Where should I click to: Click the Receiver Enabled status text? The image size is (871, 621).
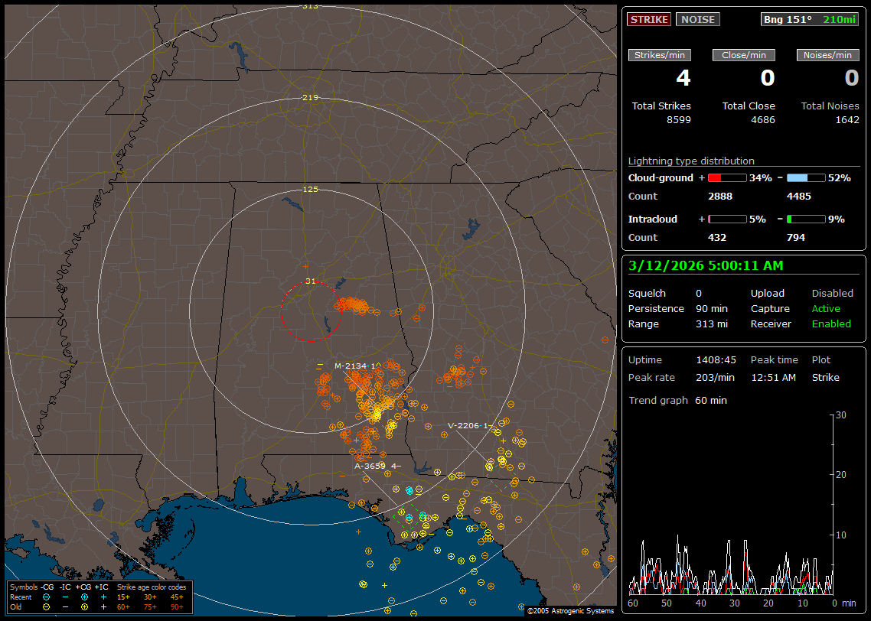pyautogui.click(x=831, y=324)
